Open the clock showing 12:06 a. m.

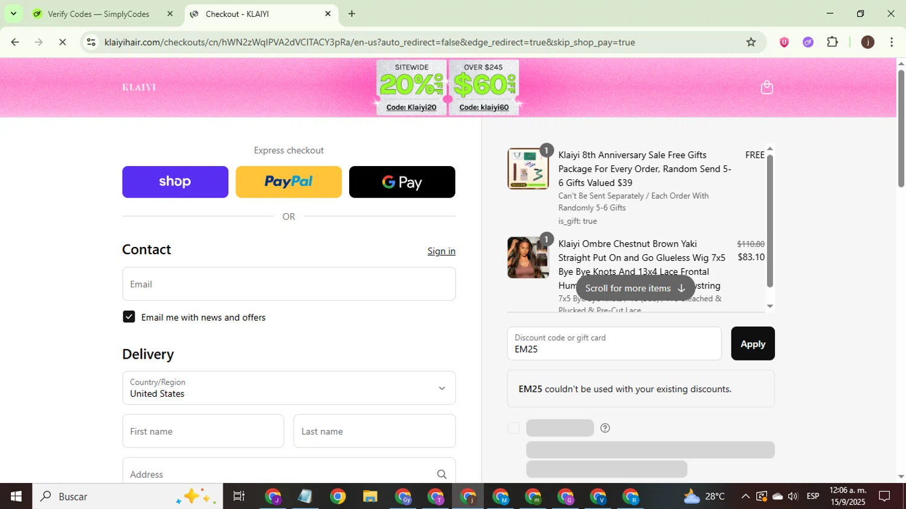(848, 496)
